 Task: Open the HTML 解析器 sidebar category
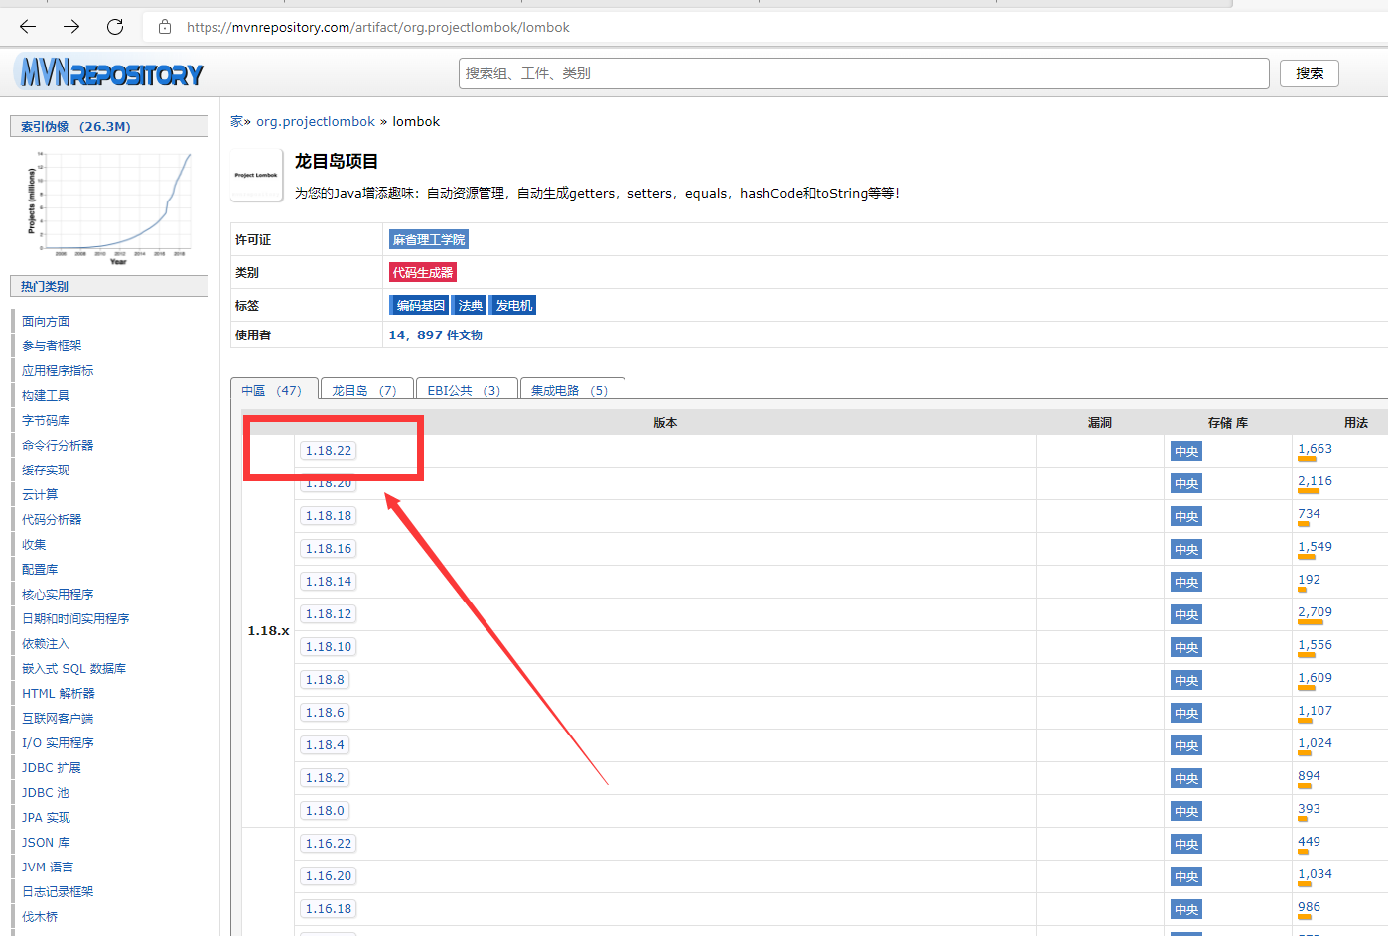coord(59,693)
